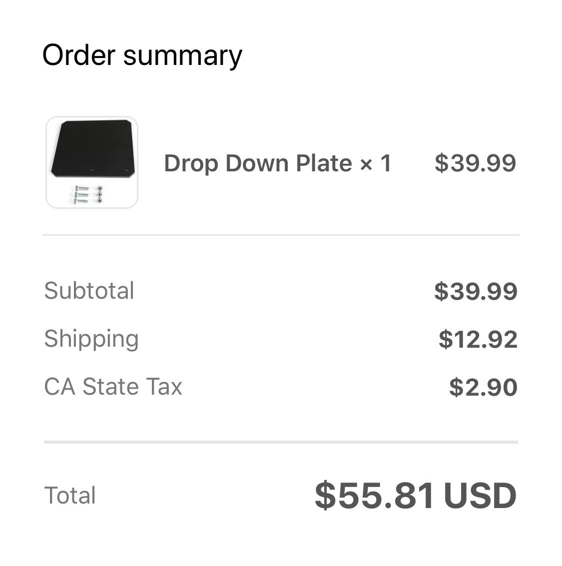Select the $12.92 shipping cost
Image resolution: width=562 pixels, height=566 pixels.
click(x=478, y=339)
